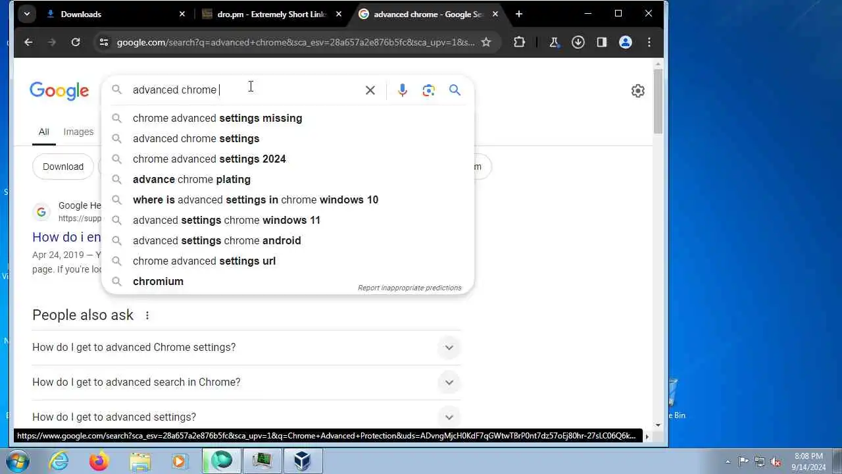Clear the Google search box text

pos(370,90)
